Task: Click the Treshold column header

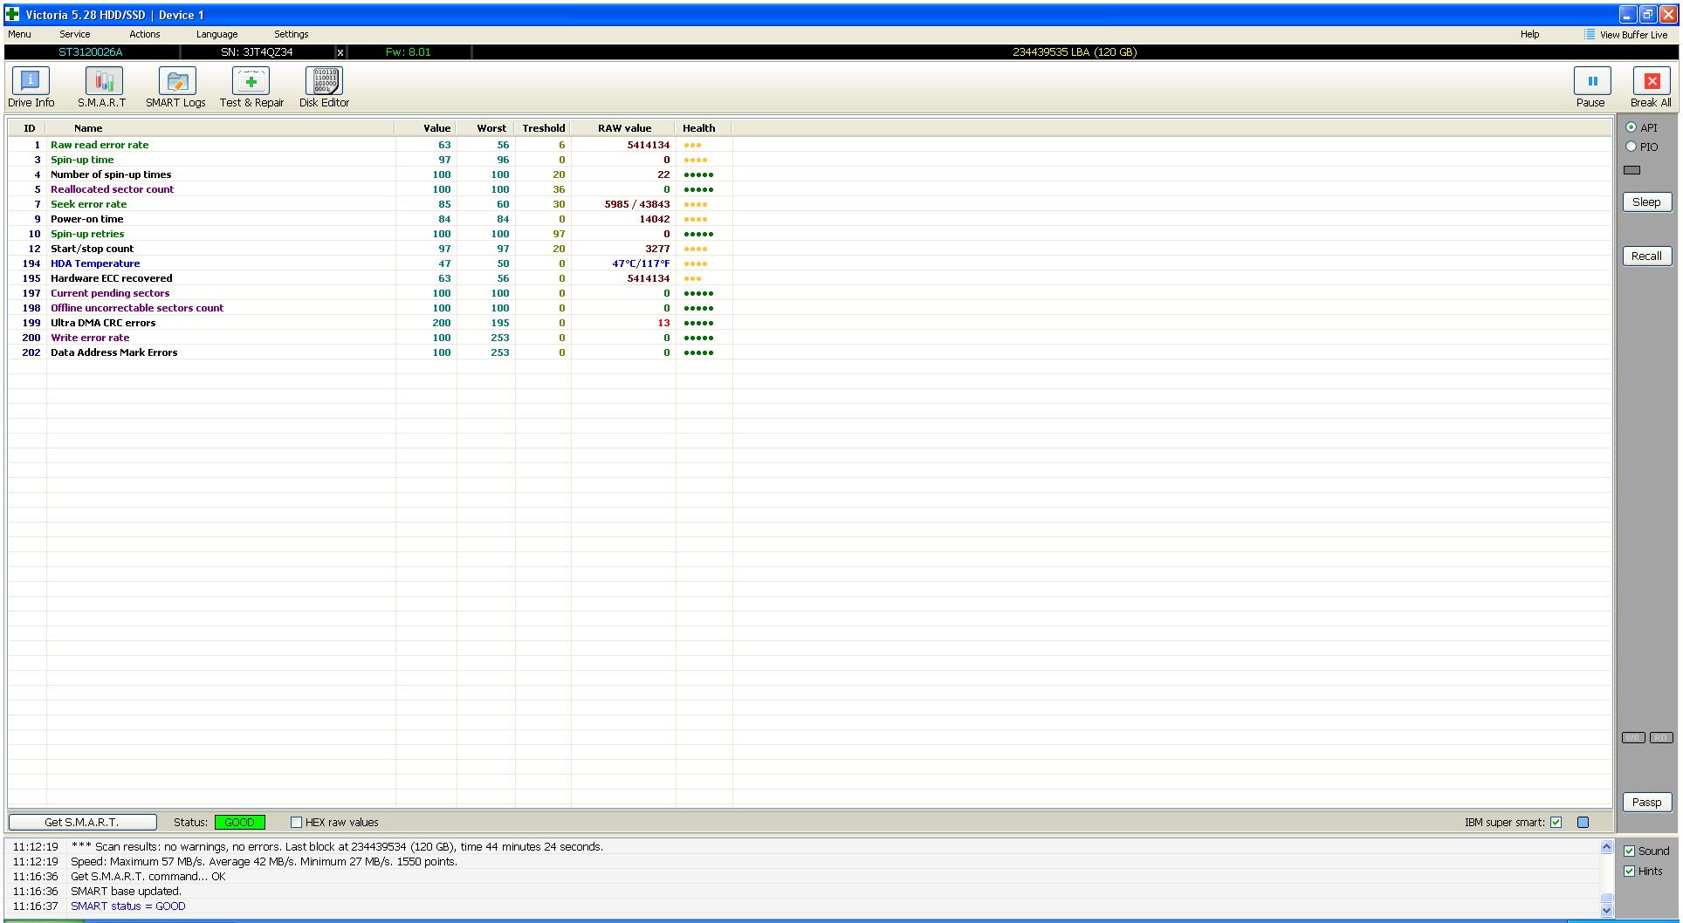Action: pos(543,128)
